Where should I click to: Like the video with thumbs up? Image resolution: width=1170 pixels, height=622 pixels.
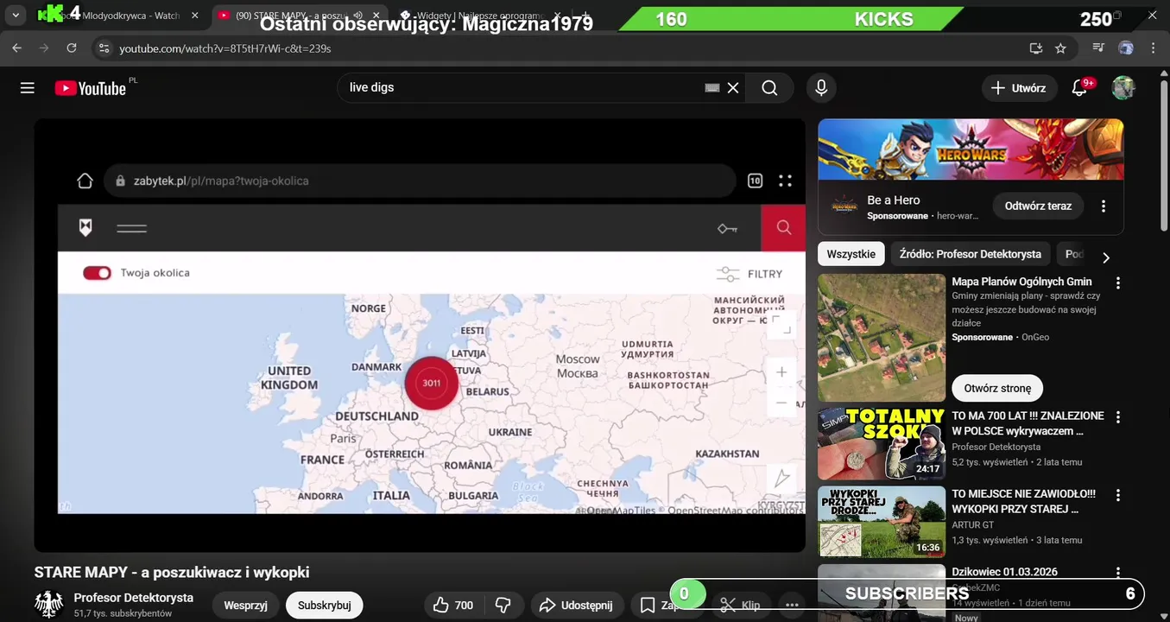[x=452, y=606]
